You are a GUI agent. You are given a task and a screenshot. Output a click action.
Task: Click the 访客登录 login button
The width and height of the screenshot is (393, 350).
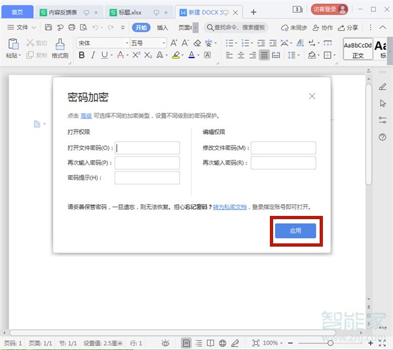point(329,10)
